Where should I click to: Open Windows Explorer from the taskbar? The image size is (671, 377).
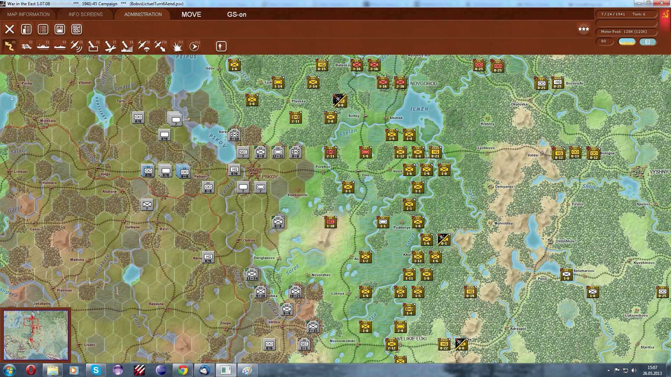click(x=53, y=370)
